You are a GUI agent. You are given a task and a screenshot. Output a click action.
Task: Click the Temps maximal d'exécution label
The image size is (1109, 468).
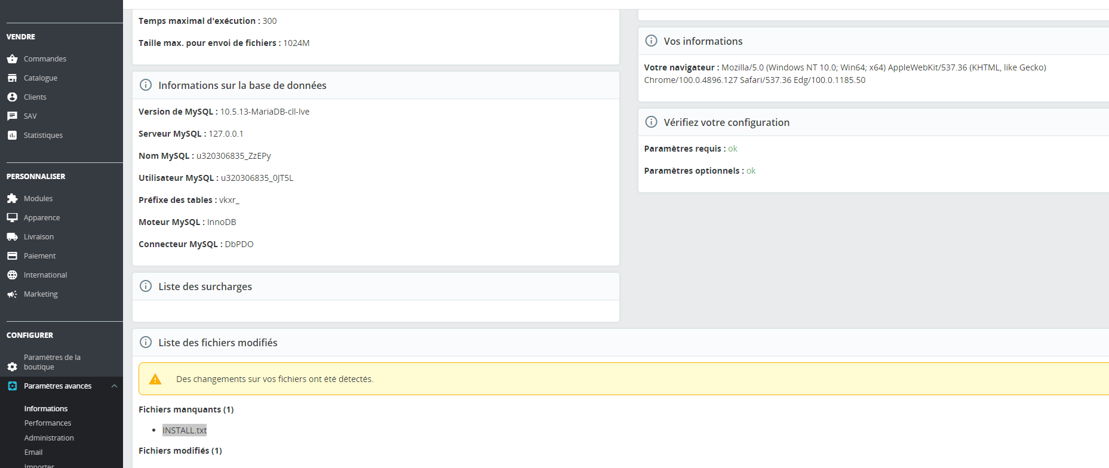click(199, 21)
